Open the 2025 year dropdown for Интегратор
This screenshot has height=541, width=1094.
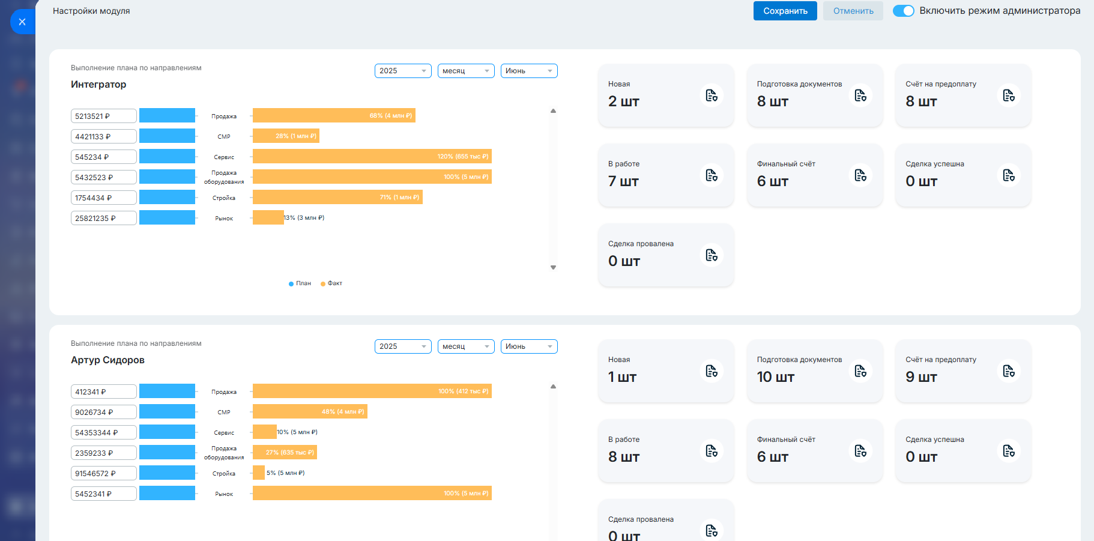coord(403,71)
